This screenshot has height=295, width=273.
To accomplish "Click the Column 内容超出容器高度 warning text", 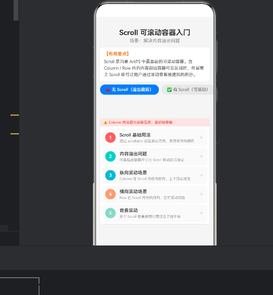I will pyautogui.click(x=140, y=122).
